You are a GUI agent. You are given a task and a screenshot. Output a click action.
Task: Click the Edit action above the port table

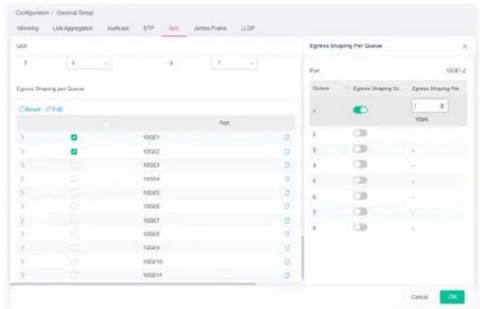[x=54, y=109]
